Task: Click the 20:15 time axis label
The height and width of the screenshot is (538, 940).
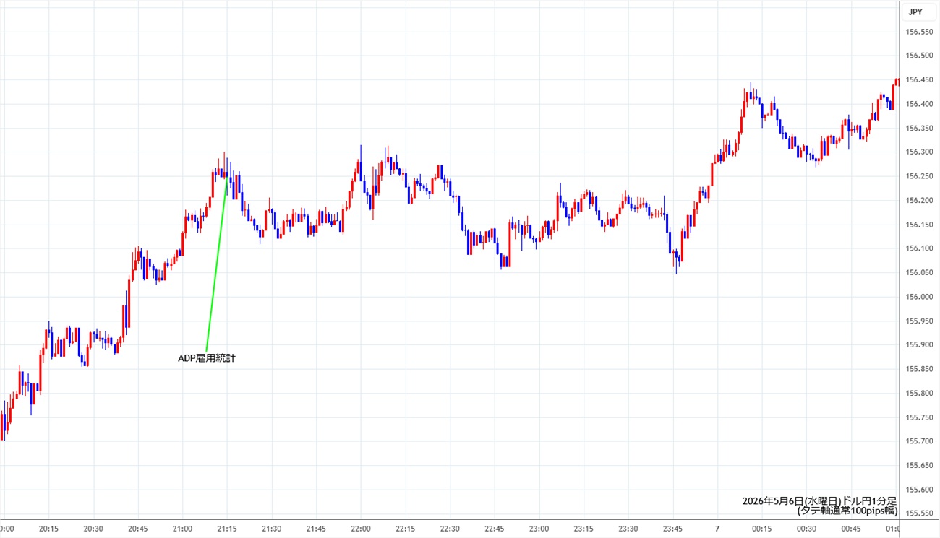Action: 48,529
